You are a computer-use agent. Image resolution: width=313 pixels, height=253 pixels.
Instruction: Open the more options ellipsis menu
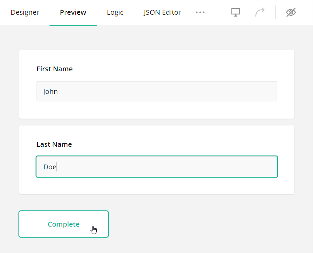click(x=200, y=12)
